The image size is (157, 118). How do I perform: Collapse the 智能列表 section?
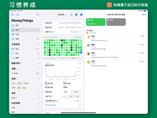pos(39,63)
